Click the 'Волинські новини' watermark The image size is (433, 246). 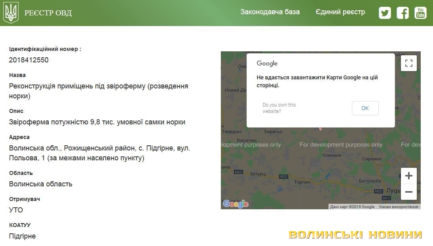coord(355,235)
